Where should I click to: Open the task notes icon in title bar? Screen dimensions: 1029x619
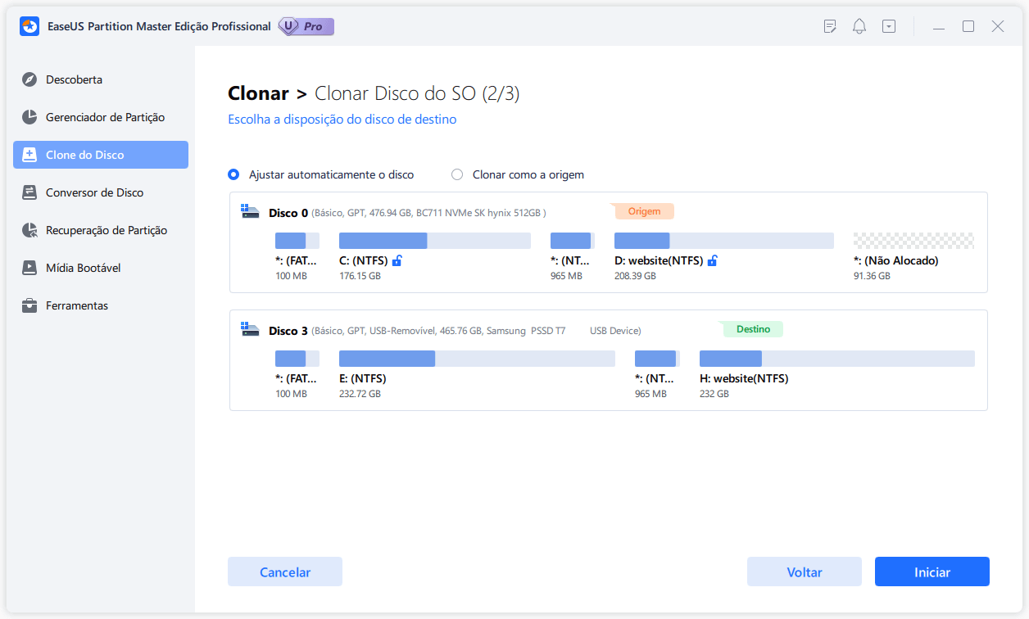[830, 26]
